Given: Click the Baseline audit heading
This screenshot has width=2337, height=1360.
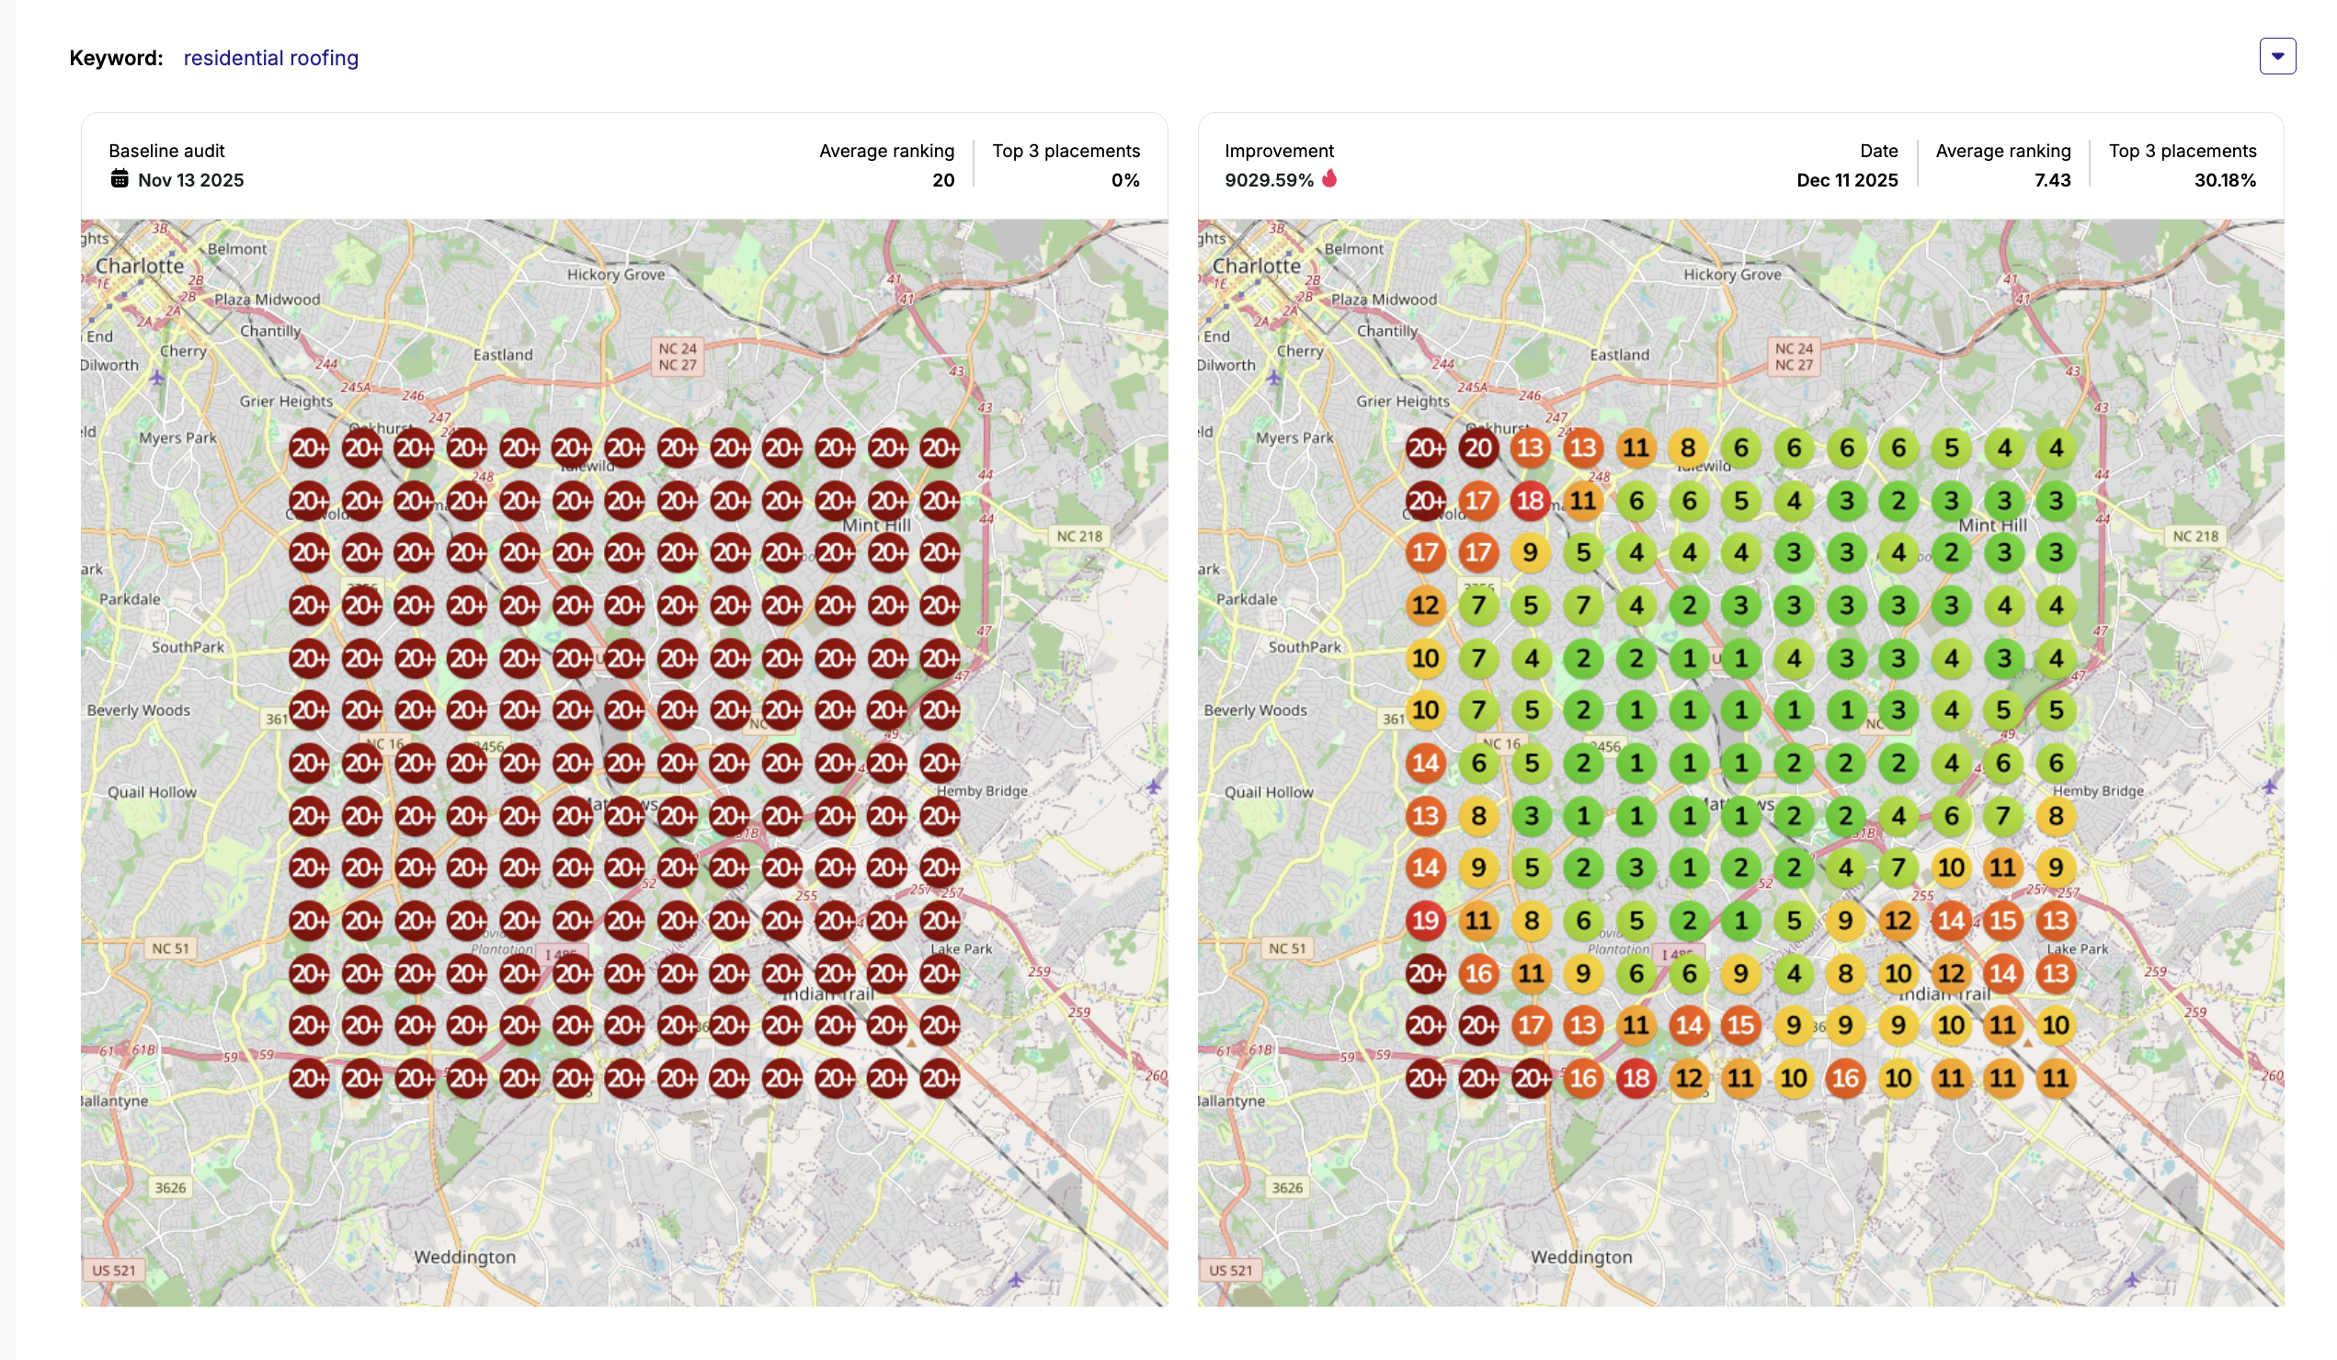Looking at the screenshot, I should coord(167,151).
